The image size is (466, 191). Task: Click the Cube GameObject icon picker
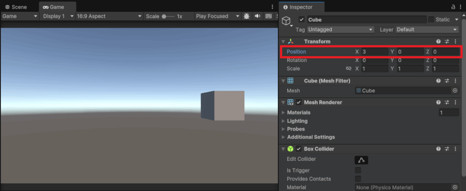pyautogui.click(x=287, y=22)
